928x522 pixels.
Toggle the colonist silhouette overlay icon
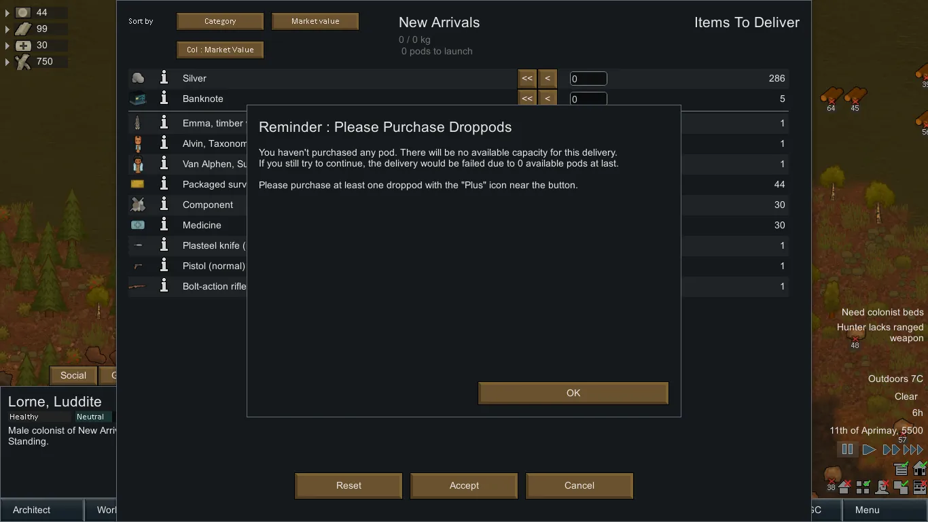click(882, 487)
